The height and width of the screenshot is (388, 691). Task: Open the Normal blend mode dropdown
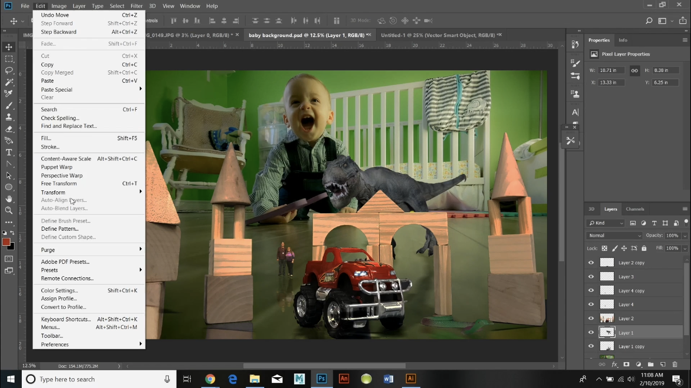(614, 235)
